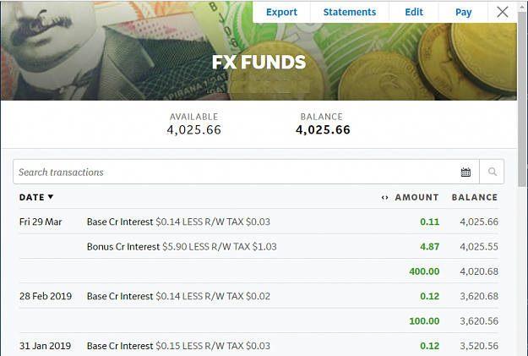The height and width of the screenshot is (356, 528).
Task: Select the 400.00 deposit amount
Action: point(424,271)
